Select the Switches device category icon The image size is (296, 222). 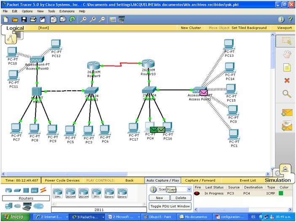[17, 190]
